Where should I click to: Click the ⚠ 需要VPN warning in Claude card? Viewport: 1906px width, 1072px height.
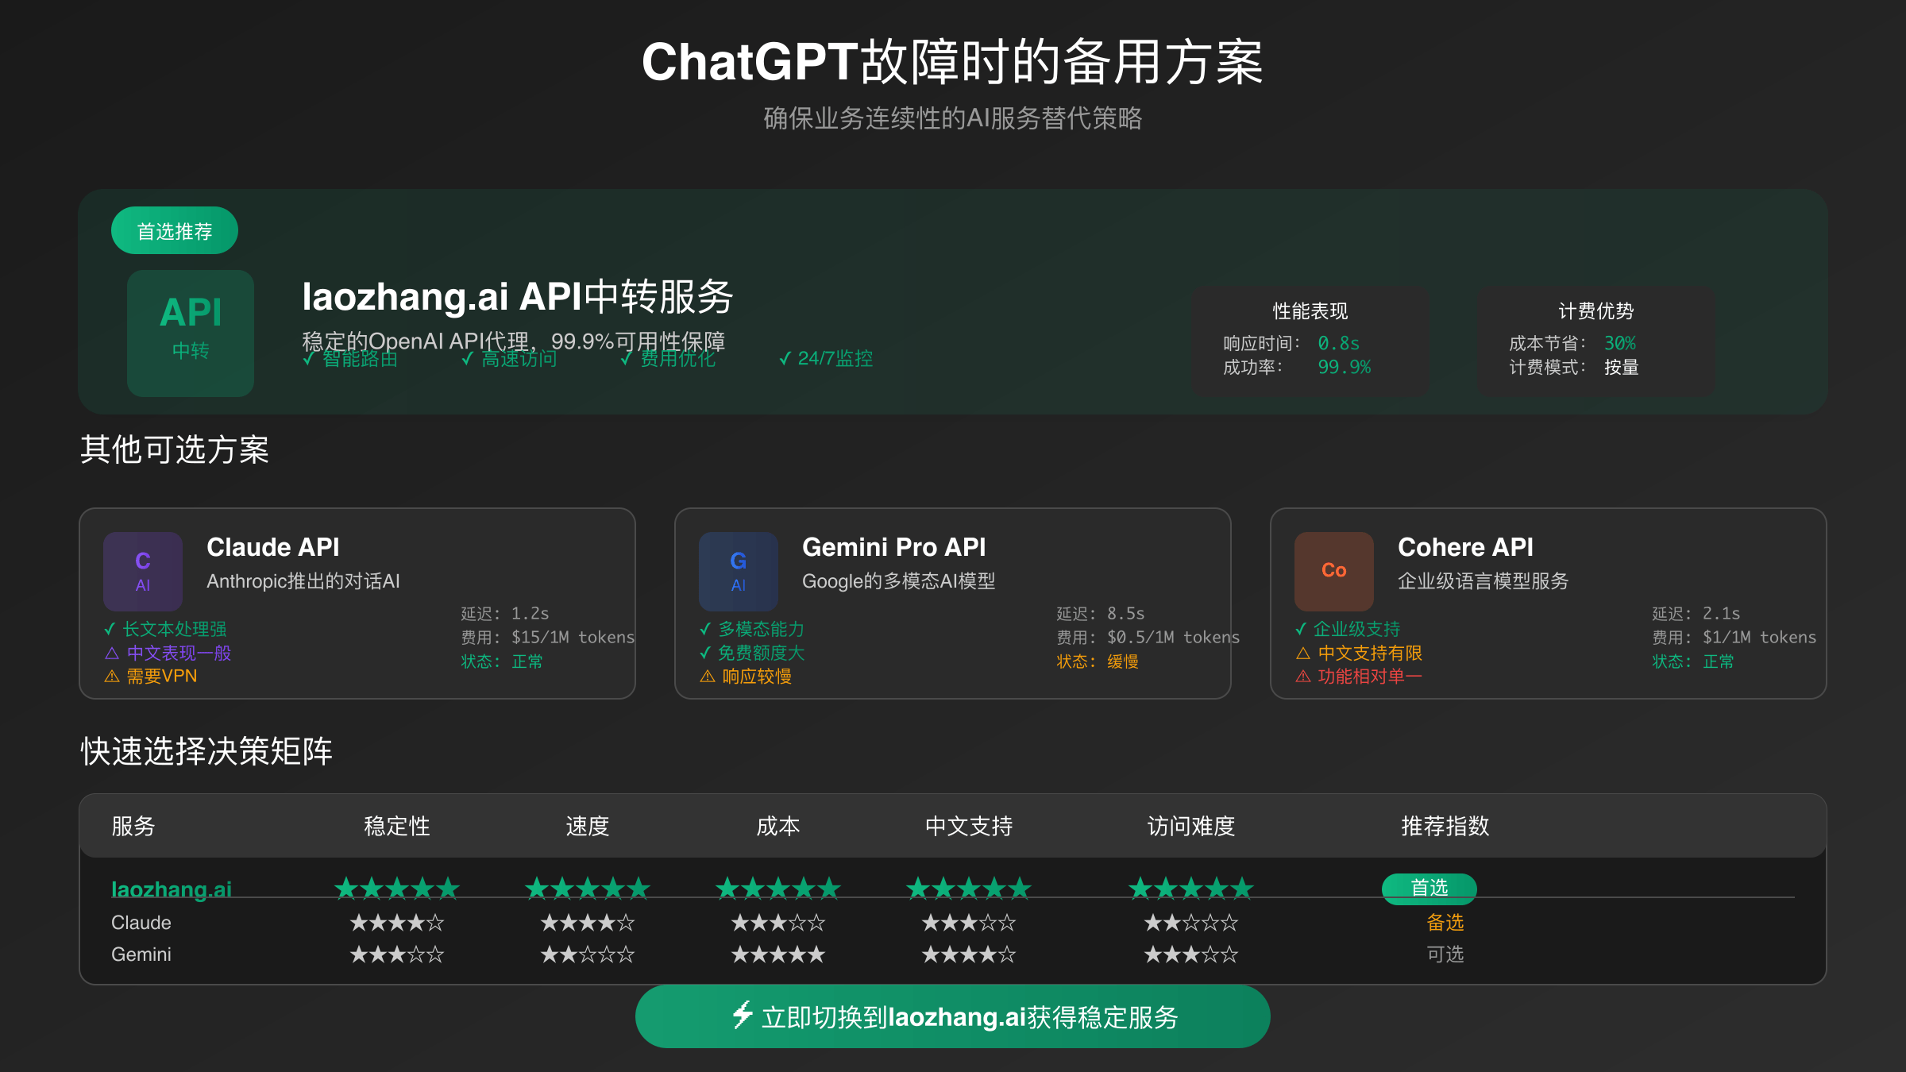151,677
